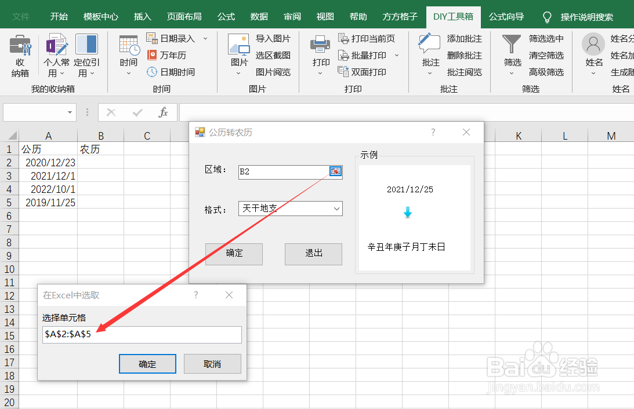The height and width of the screenshot is (409, 634).
Task: Click the 删除批注 command
Action: tap(464, 55)
